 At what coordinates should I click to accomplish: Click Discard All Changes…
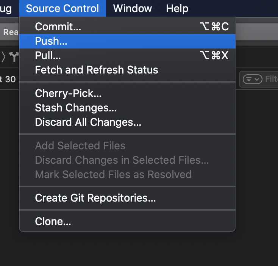88,122
